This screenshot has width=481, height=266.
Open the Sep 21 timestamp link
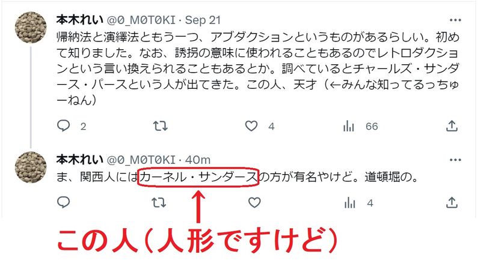tap(203, 20)
